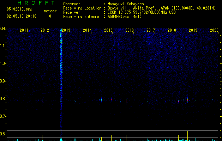Click the 2013 time axis label
Image resolution: width=222 pixels, height=141 pixels.
[66, 30]
